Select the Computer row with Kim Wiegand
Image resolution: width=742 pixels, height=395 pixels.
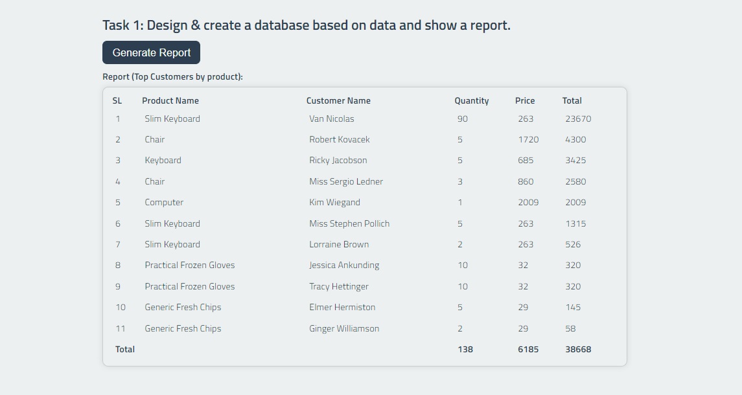tap(164, 202)
